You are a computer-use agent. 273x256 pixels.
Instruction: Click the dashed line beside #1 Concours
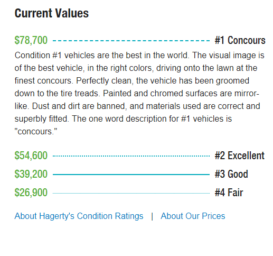pos(131,41)
